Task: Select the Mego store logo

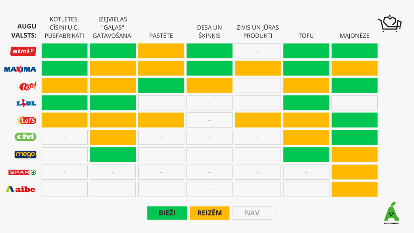Action: 25,155
